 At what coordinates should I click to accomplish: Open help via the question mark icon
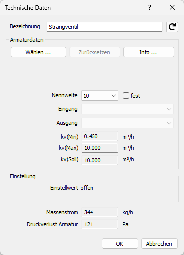click(x=150, y=7)
